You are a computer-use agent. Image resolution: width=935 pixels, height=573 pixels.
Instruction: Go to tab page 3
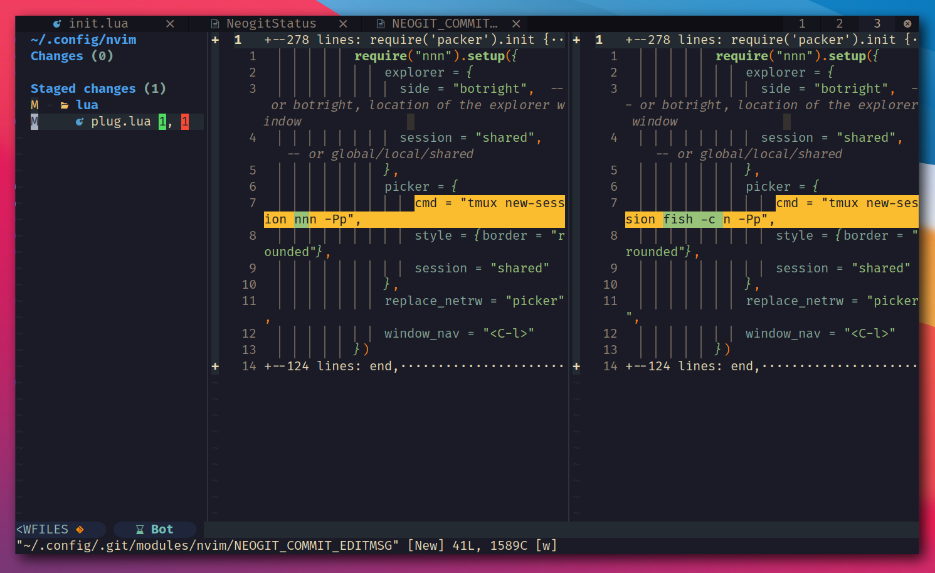(877, 24)
